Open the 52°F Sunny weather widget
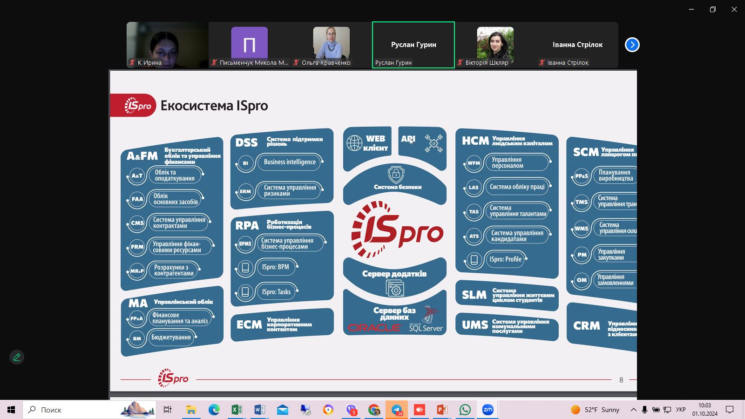The image size is (745, 419). point(596,410)
